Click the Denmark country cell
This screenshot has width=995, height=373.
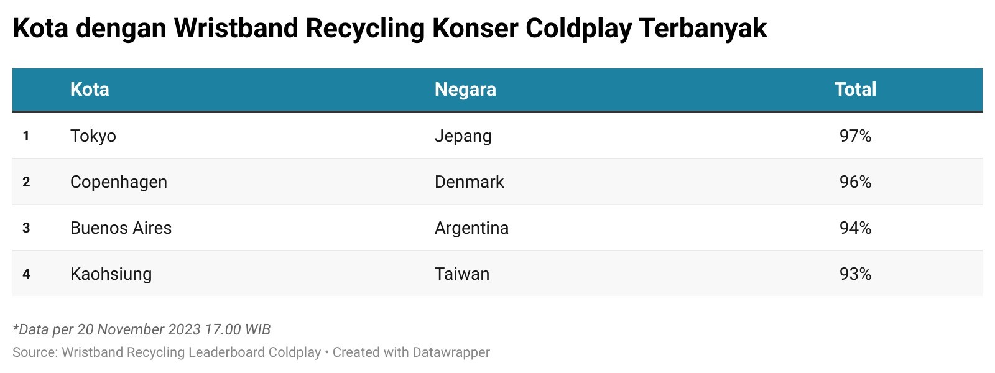tap(469, 182)
